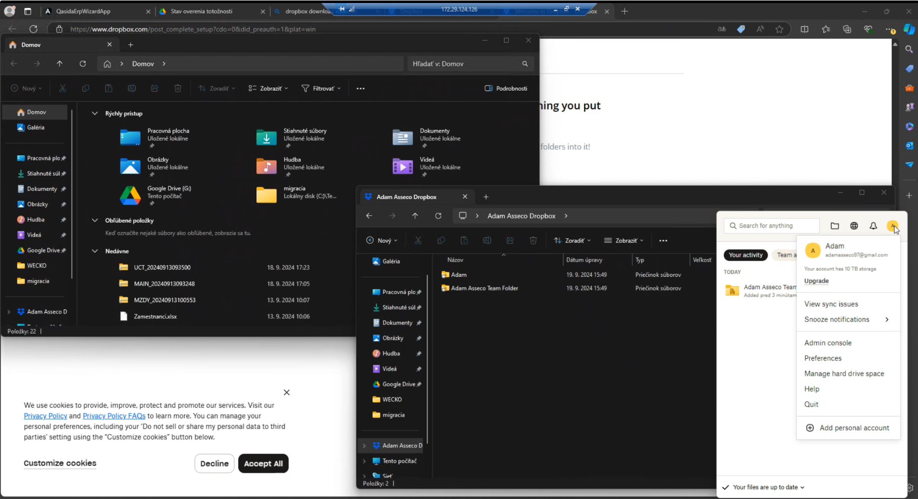Screen dimensions: 918x499
Task: Open Dropbox website globe icon
Action: tap(854, 226)
